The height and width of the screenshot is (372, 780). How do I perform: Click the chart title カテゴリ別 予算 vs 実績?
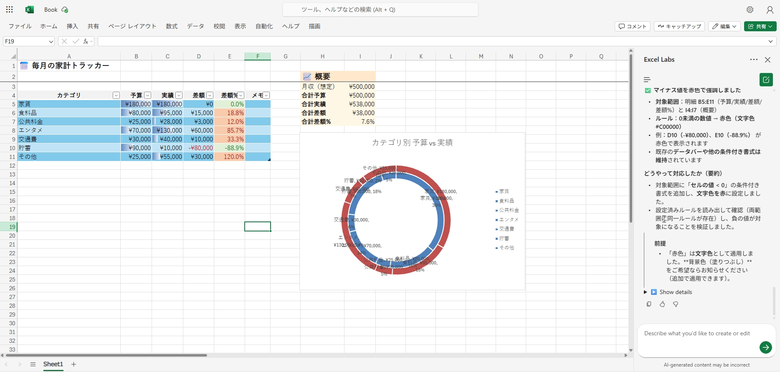tap(412, 143)
